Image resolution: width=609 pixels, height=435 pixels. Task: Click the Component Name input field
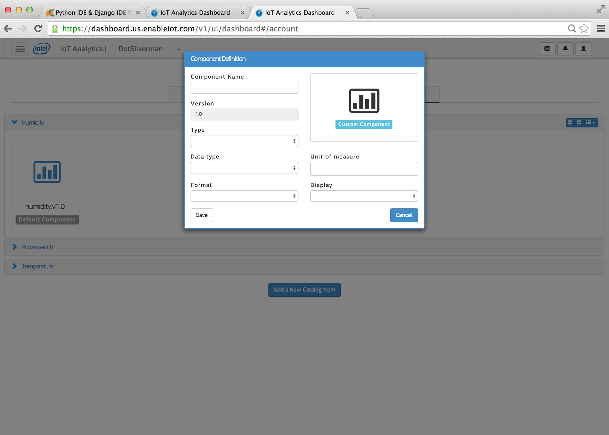[x=245, y=87]
